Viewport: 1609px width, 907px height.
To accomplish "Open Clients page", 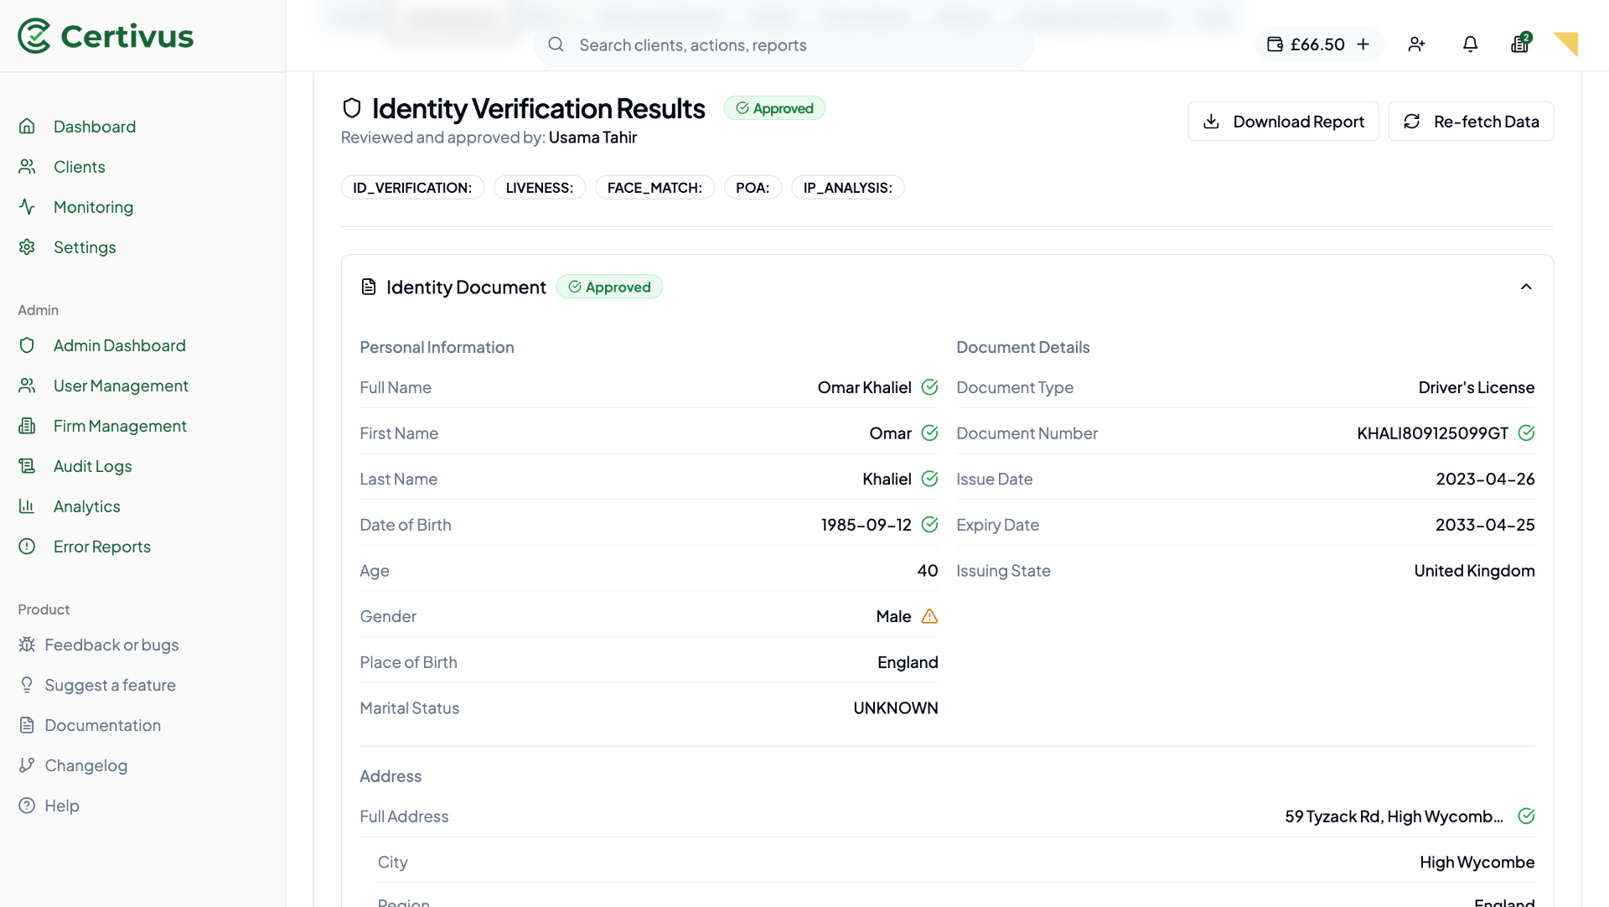I will [x=80, y=167].
